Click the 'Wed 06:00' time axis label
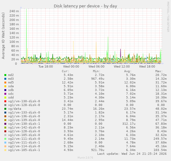 (x=96, y=66)
